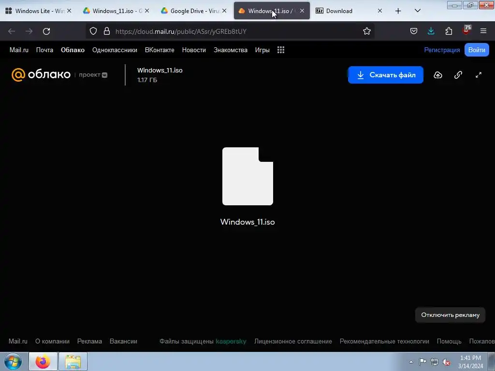Image resolution: width=495 pixels, height=371 pixels.
Task: Show hidden tray icons arrow
Action: coord(411,362)
